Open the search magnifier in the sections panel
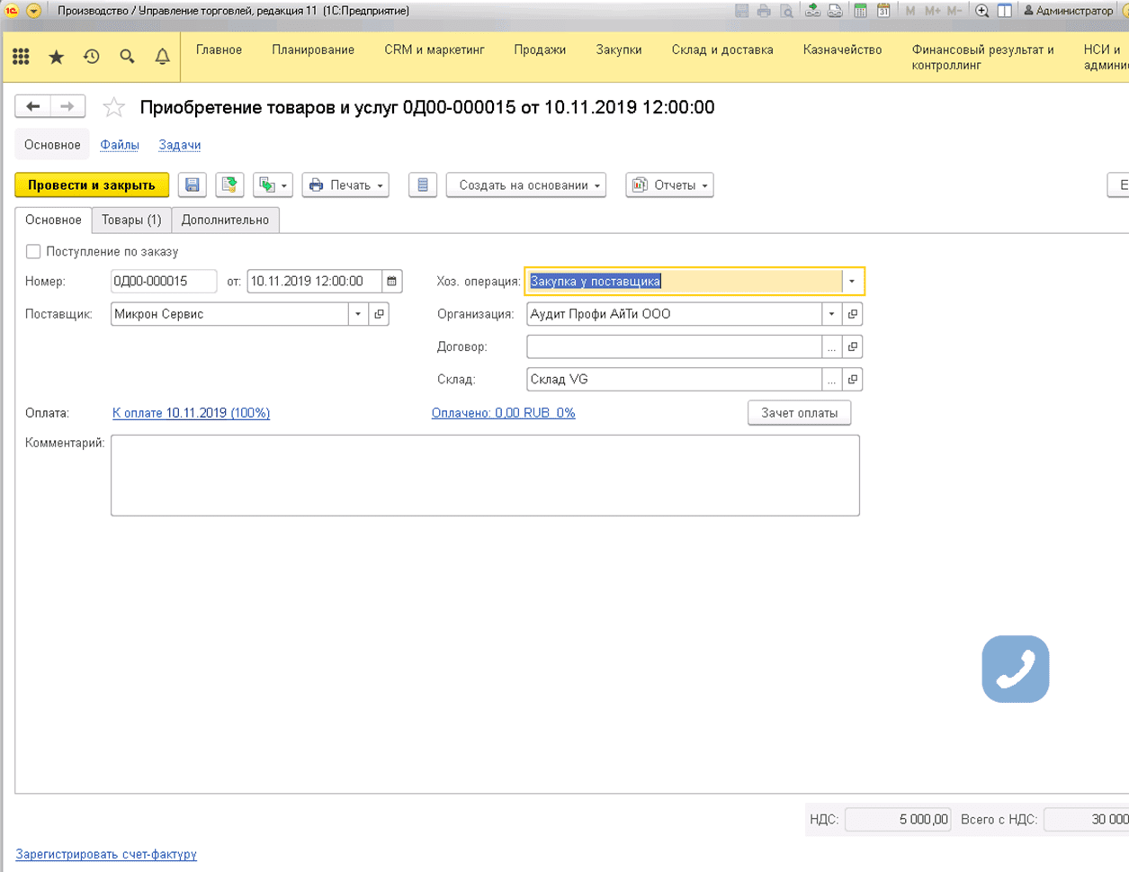The width and height of the screenshot is (1129, 872). pos(127,57)
